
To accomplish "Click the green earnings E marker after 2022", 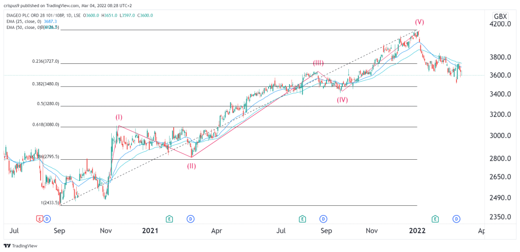I will pyautogui.click(x=435, y=219).
